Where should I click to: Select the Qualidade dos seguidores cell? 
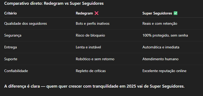point(25,23)
